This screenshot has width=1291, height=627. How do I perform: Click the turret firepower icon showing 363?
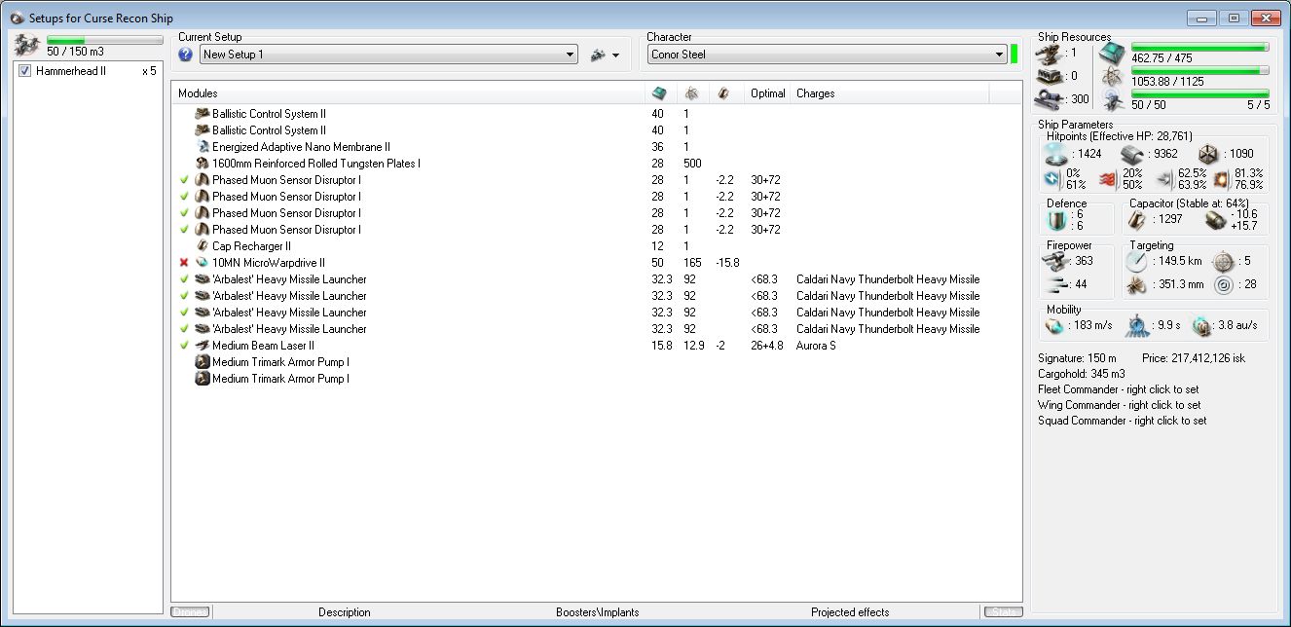[x=1057, y=261]
